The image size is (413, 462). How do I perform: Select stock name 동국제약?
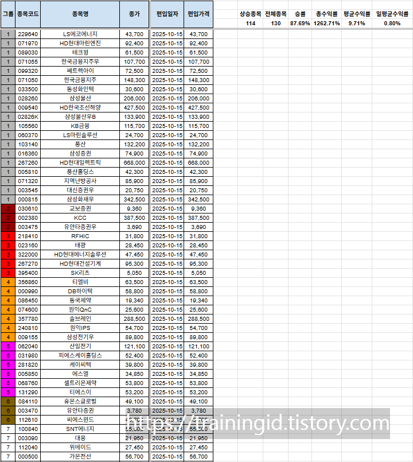80,300
